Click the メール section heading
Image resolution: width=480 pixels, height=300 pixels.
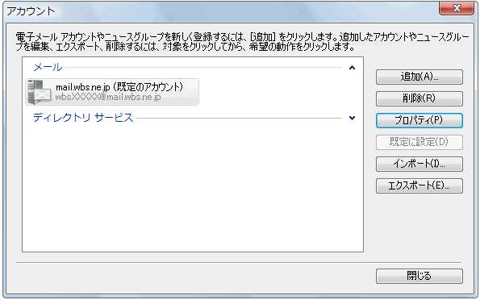coord(48,67)
